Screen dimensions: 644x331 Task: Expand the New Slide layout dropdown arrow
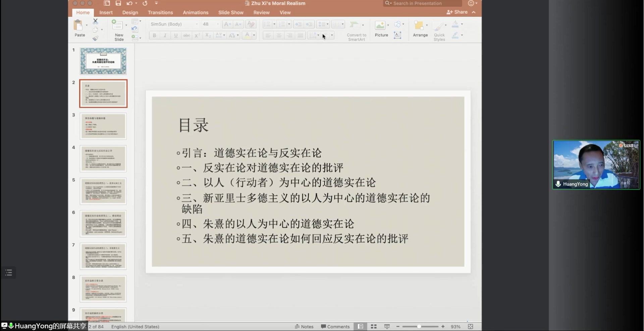point(126,25)
